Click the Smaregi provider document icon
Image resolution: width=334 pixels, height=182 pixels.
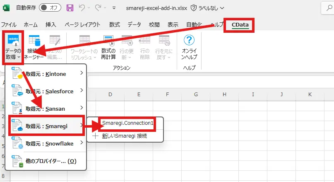(x=17, y=125)
